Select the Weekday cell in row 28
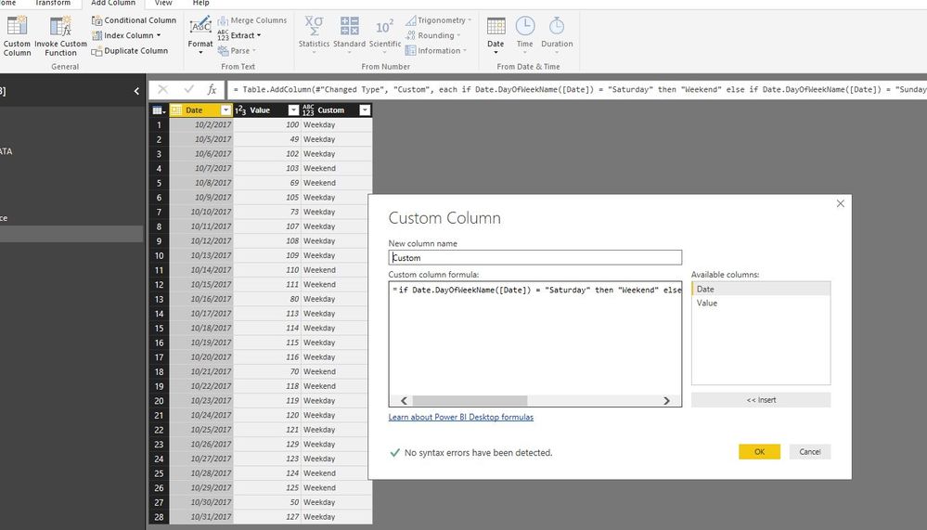Viewport: 927px width, 530px height. coord(337,516)
